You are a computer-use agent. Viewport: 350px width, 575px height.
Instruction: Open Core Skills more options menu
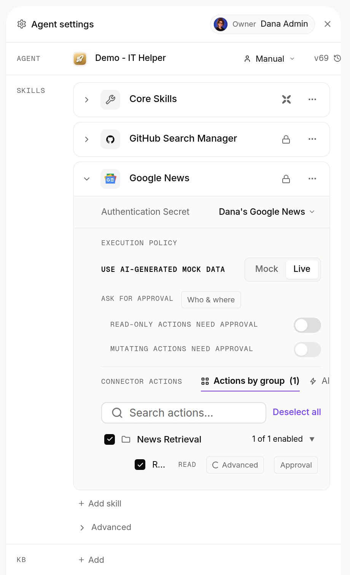(x=312, y=99)
